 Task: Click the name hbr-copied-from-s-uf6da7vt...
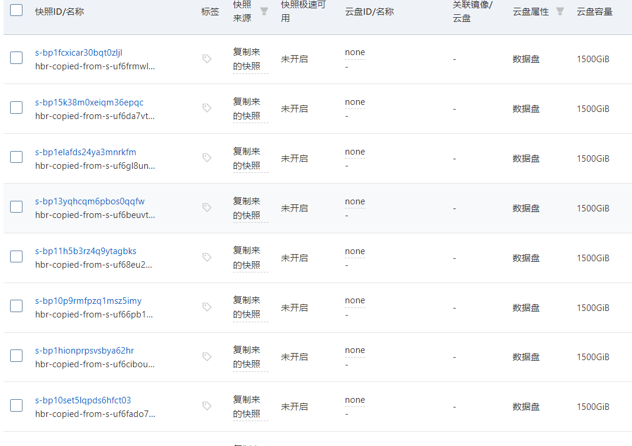[x=95, y=115]
